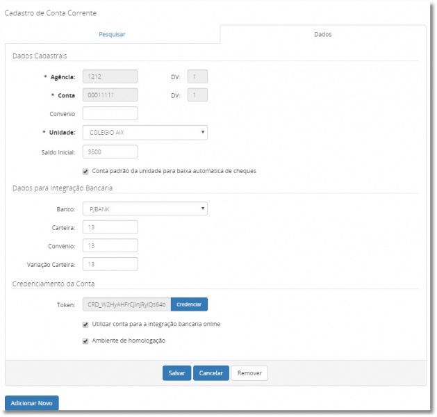Open the Unidade dropdown showing COLEGIO AIX
This screenshot has width=437, height=417.
pyautogui.click(x=145, y=132)
